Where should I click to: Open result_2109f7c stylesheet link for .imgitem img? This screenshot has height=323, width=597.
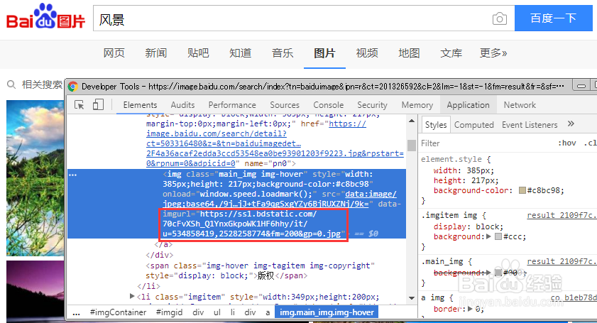562,215
